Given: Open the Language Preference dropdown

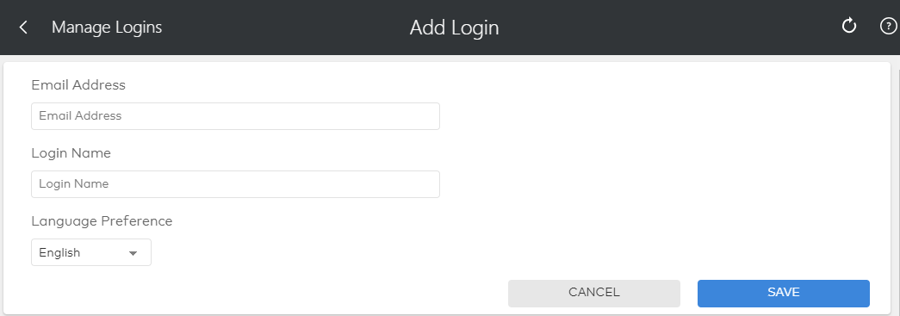Looking at the screenshot, I should pos(91,252).
